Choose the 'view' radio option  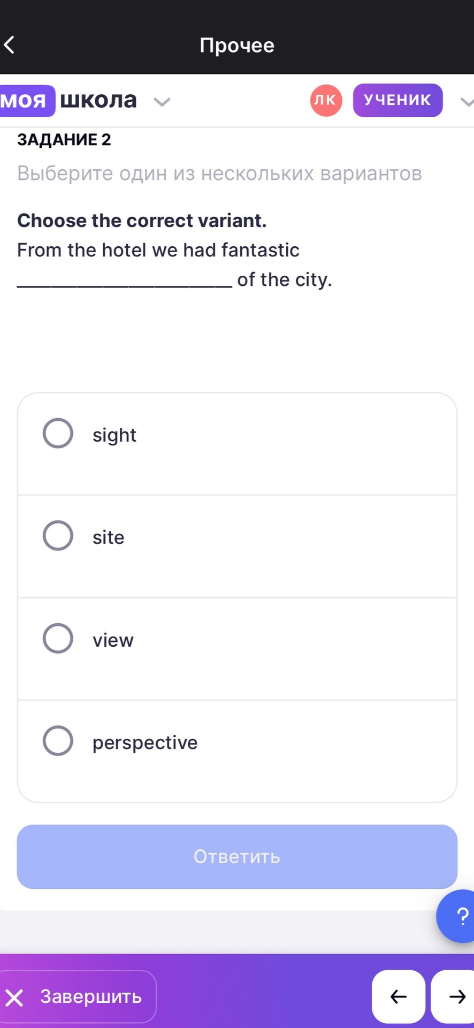pyautogui.click(x=58, y=638)
